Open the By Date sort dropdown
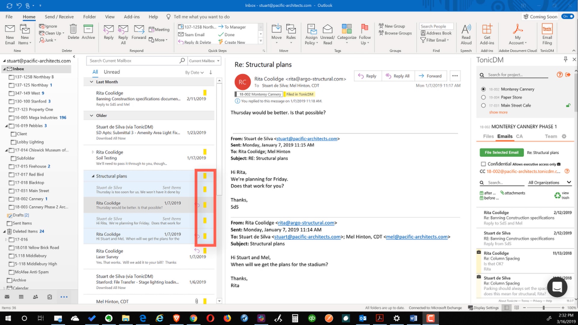This screenshot has width=578, height=325. [194, 73]
